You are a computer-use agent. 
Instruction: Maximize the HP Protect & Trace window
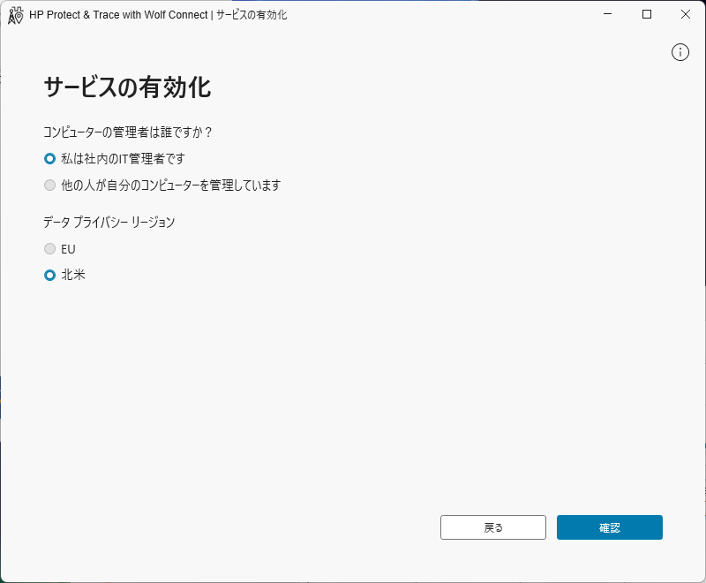647,14
